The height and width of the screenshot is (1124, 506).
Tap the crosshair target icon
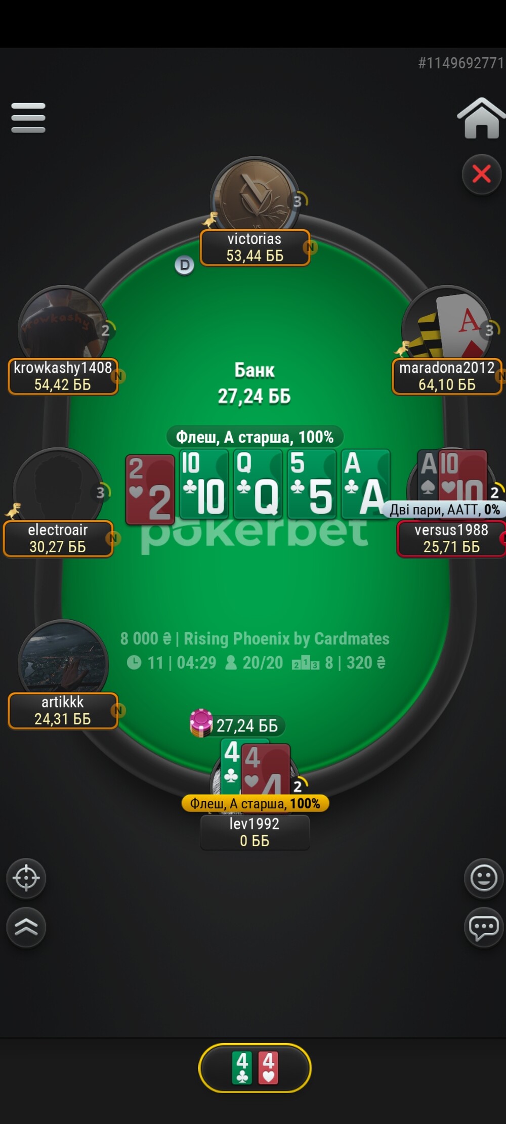[x=26, y=878]
